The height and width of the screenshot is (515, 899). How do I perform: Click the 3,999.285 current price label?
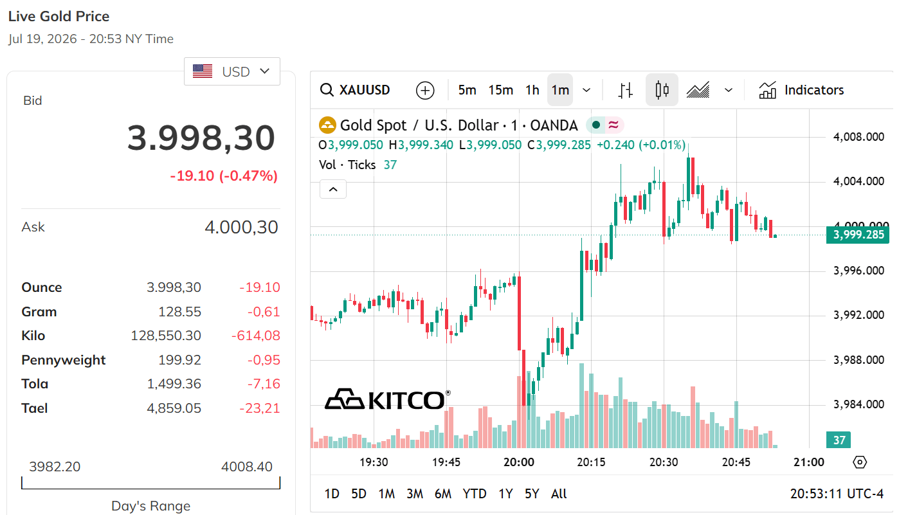[858, 235]
